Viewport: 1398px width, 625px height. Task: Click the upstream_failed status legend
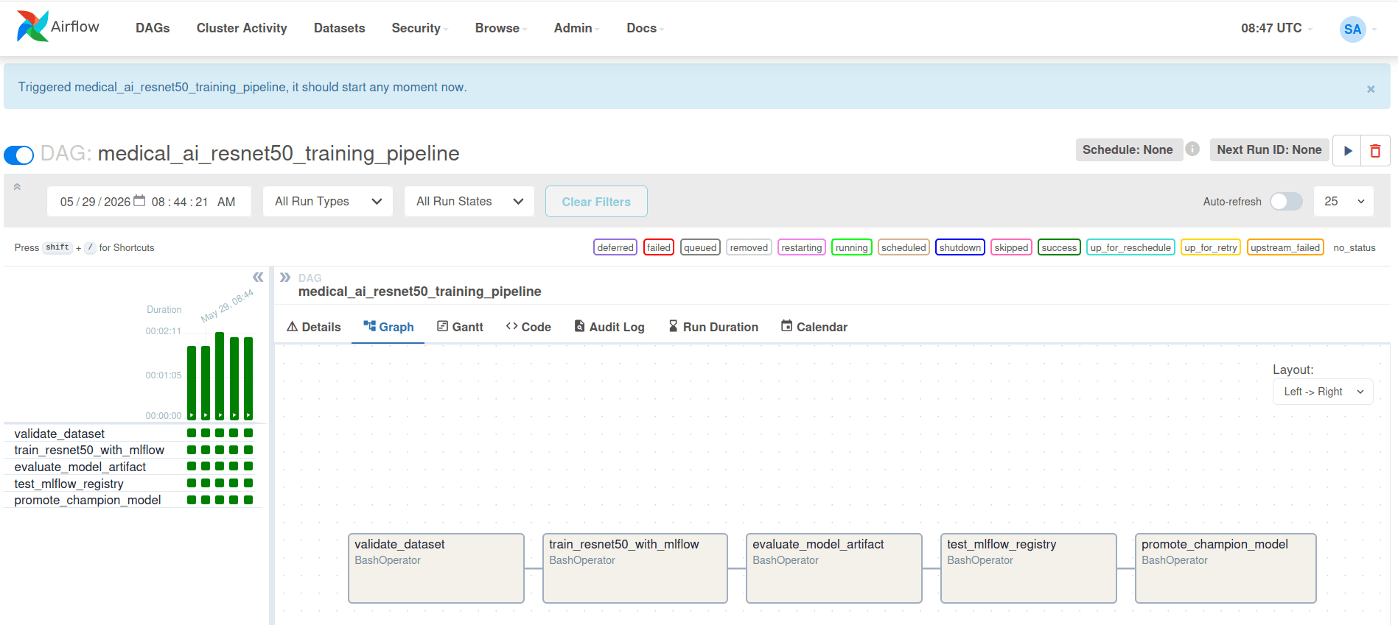click(x=1285, y=247)
